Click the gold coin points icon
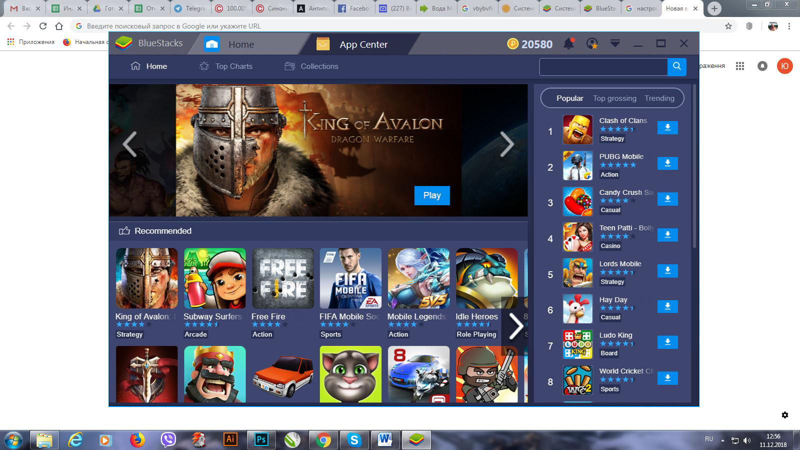This screenshot has width=800, height=450. pyautogui.click(x=513, y=44)
